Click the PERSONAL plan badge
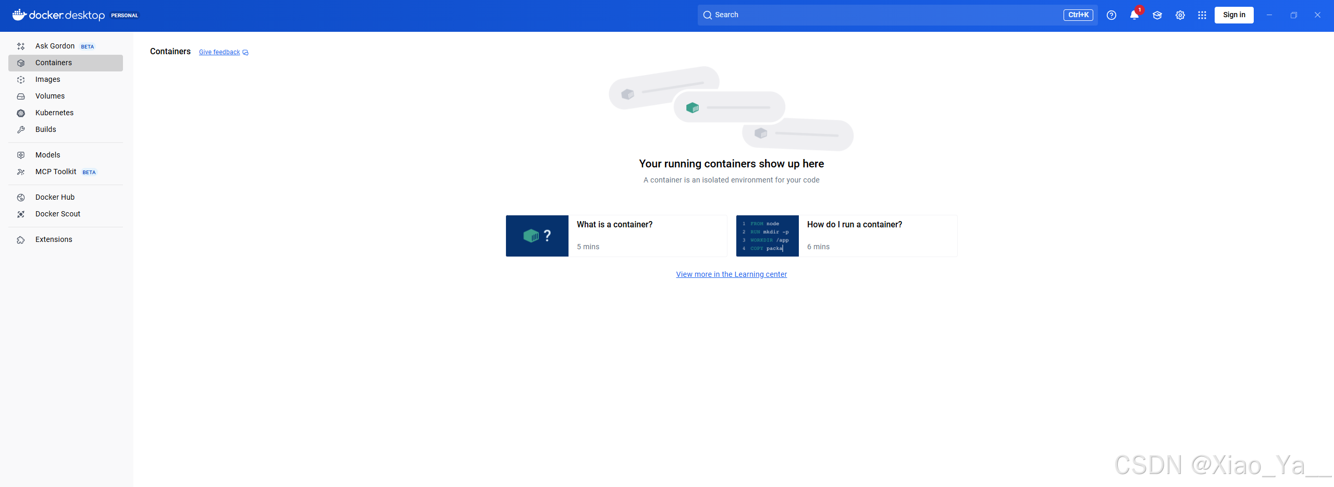Image resolution: width=1334 pixels, height=487 pixels. tap(125, 16)
